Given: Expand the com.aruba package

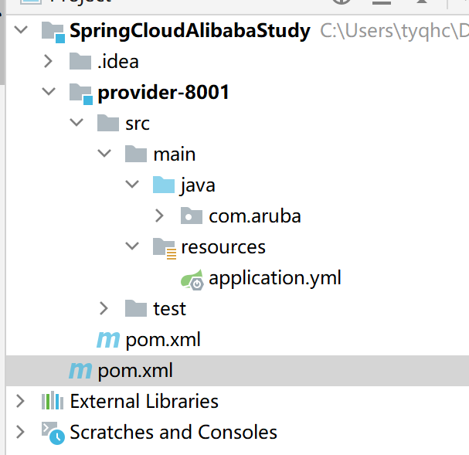Looking at the screenshot, I should (159, 216).
